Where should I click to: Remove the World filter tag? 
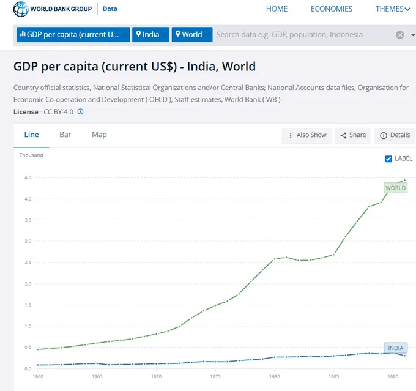(x=207, y=34)
